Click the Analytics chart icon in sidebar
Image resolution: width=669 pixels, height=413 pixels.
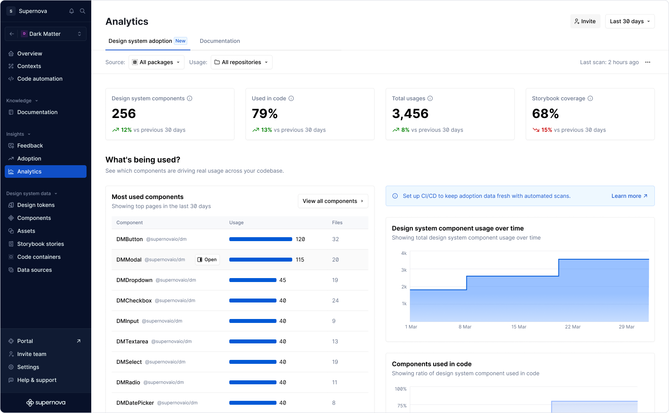pos(11,171)
